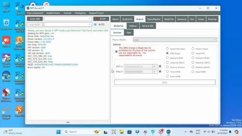
Task: Open Google app from the taskbar
Action: pyautogui.click(x=114, y=132)
